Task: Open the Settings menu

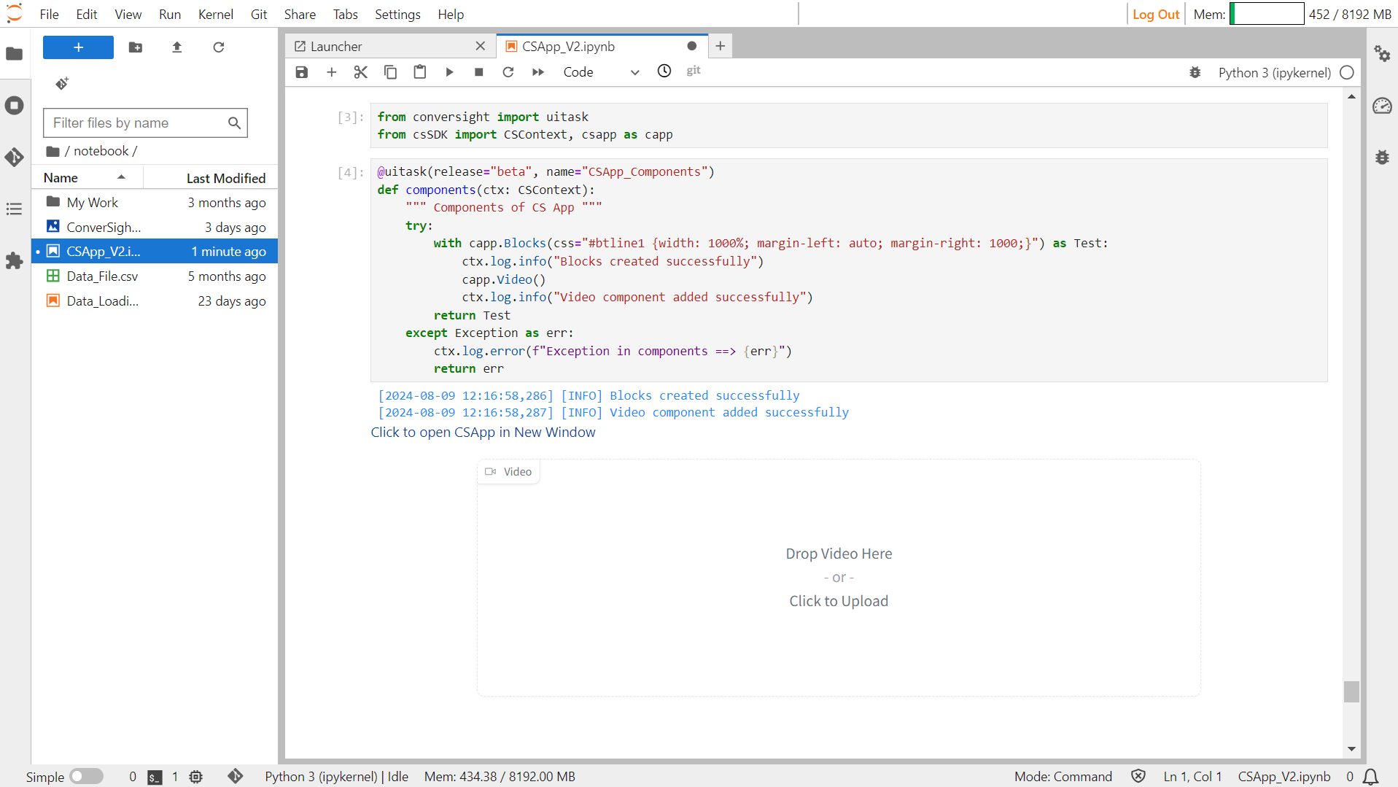Action: (397, 15)
